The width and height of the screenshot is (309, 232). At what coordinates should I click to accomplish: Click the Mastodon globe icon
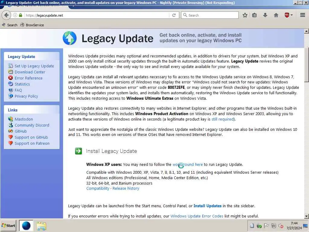click(x=11, y=119)
